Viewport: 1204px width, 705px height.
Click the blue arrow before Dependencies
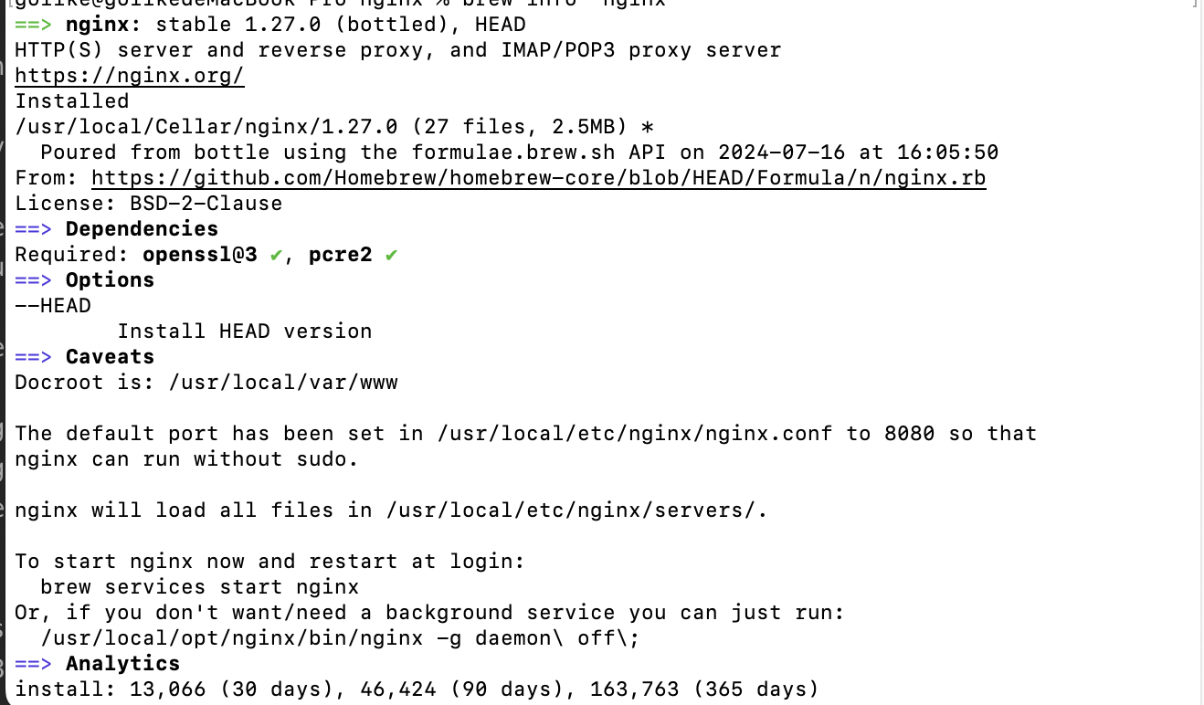pyautogui.click(x=34, y=229)
